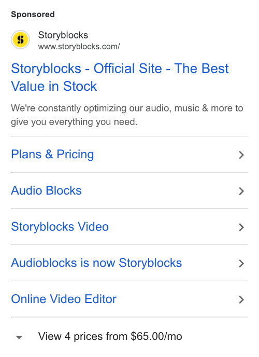Screen dimensions: 259x357
Task: Click the Sponsored label
Action: point(33,15)
